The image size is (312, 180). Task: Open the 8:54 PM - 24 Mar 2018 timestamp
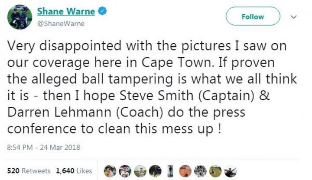[43, 148]
